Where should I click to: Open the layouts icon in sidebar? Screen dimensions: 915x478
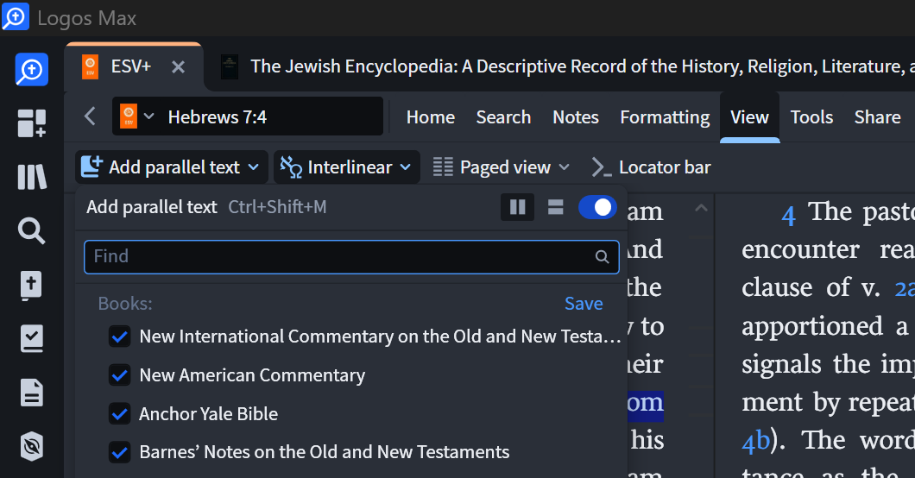tap(31, 123)
